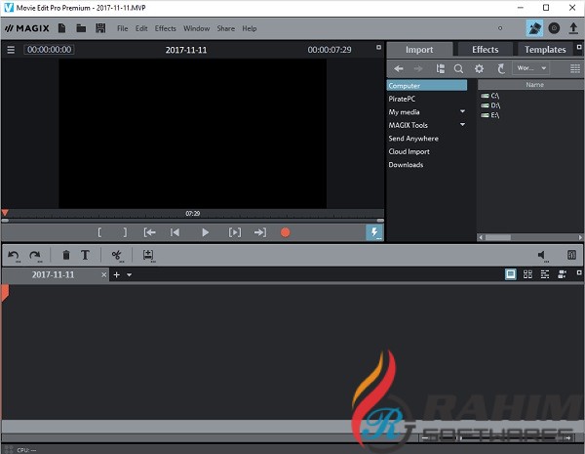Open the Effects menu
This screenshot has height=454, width=585.
(166, 28)
